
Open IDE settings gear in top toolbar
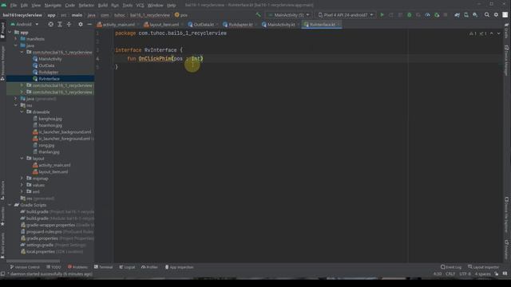496,15
